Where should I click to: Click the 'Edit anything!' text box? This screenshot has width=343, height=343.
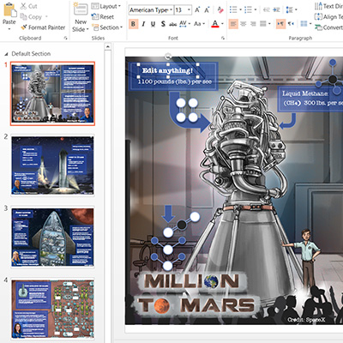168,70
